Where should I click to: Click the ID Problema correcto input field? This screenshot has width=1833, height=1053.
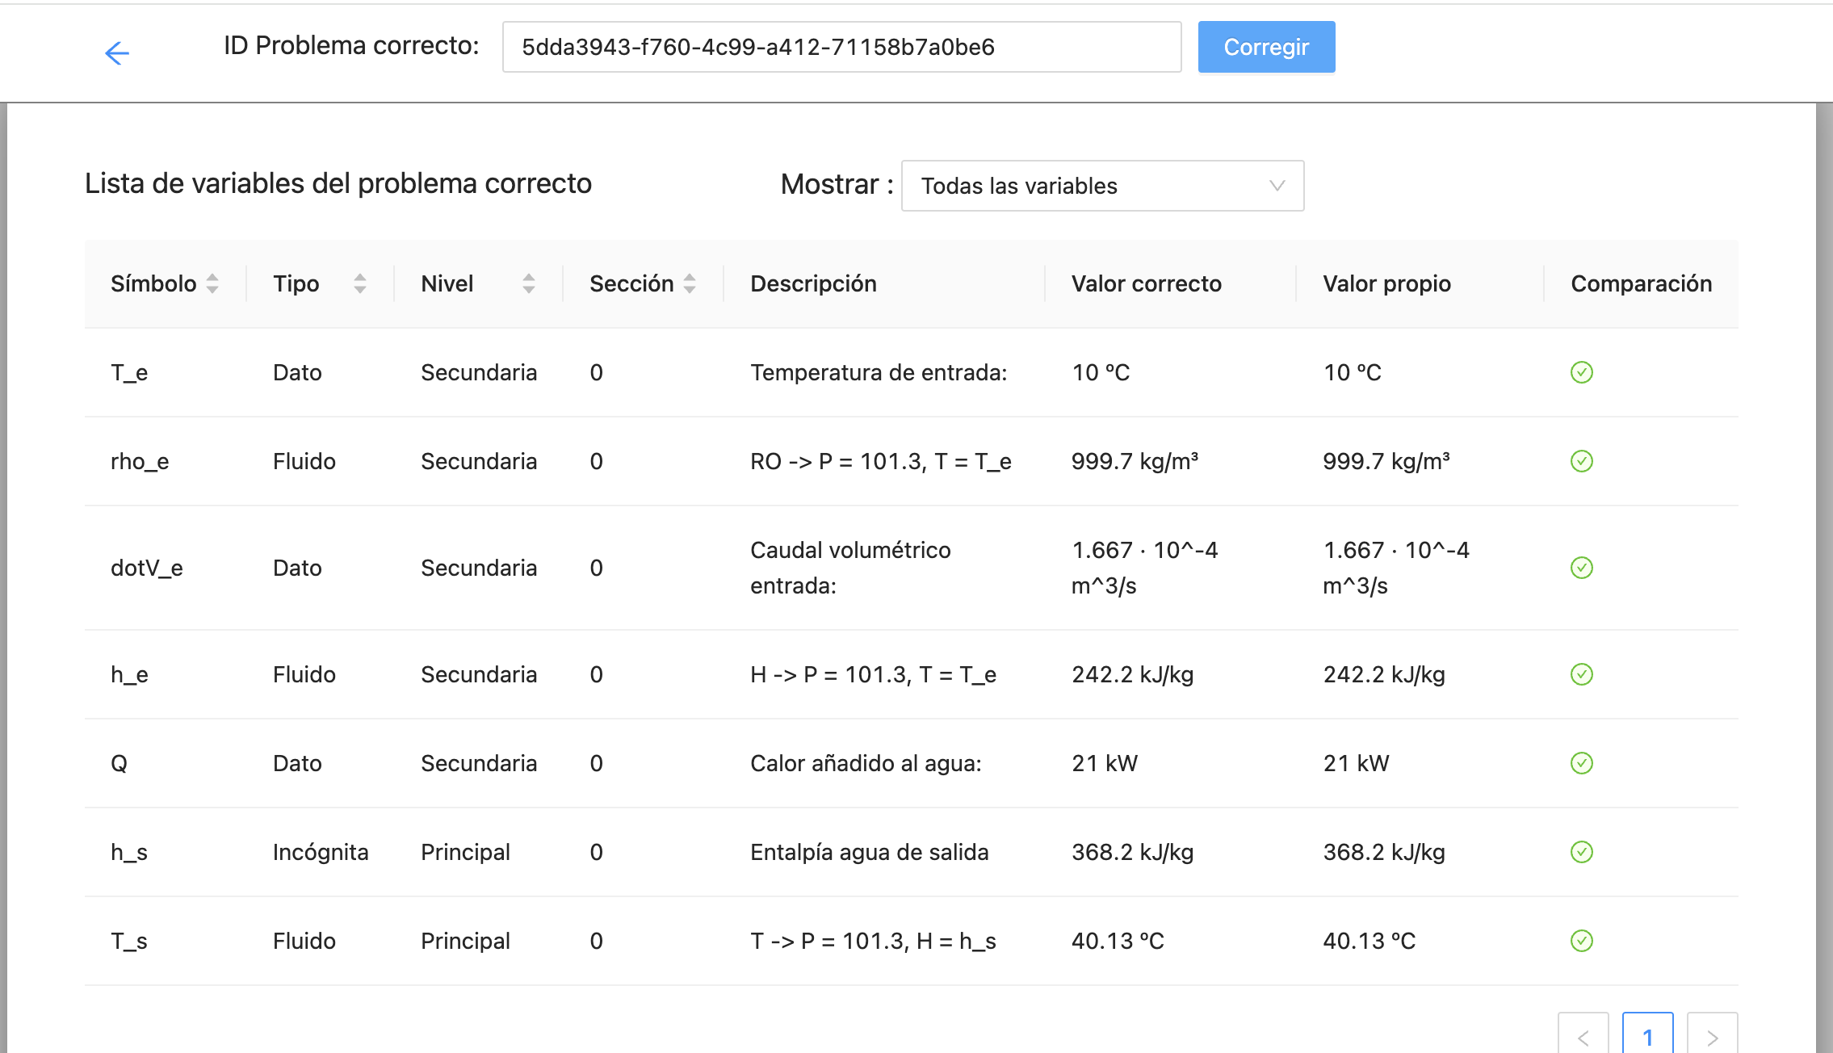[x=841, y=47]
